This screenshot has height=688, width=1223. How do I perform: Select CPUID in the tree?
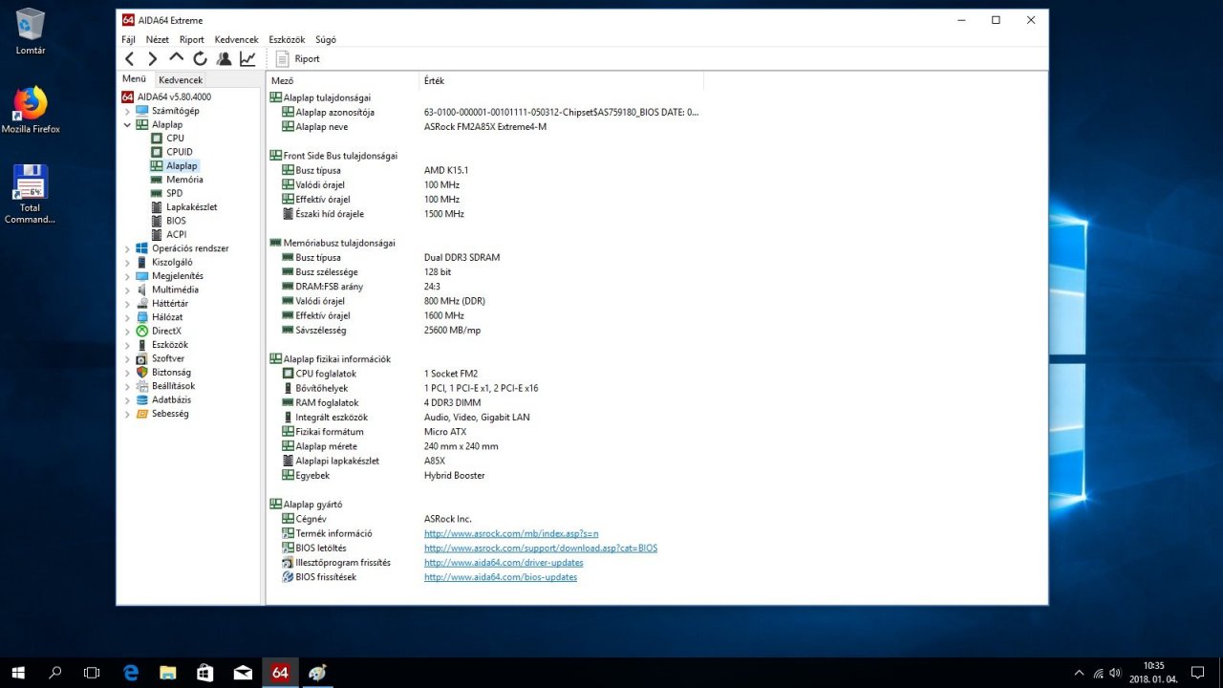point(179,152)
